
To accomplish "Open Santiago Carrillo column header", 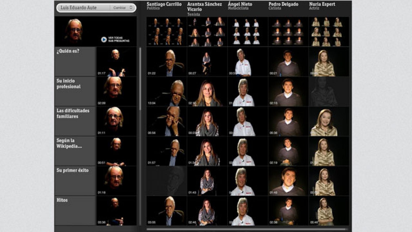I will pos(164,4).
